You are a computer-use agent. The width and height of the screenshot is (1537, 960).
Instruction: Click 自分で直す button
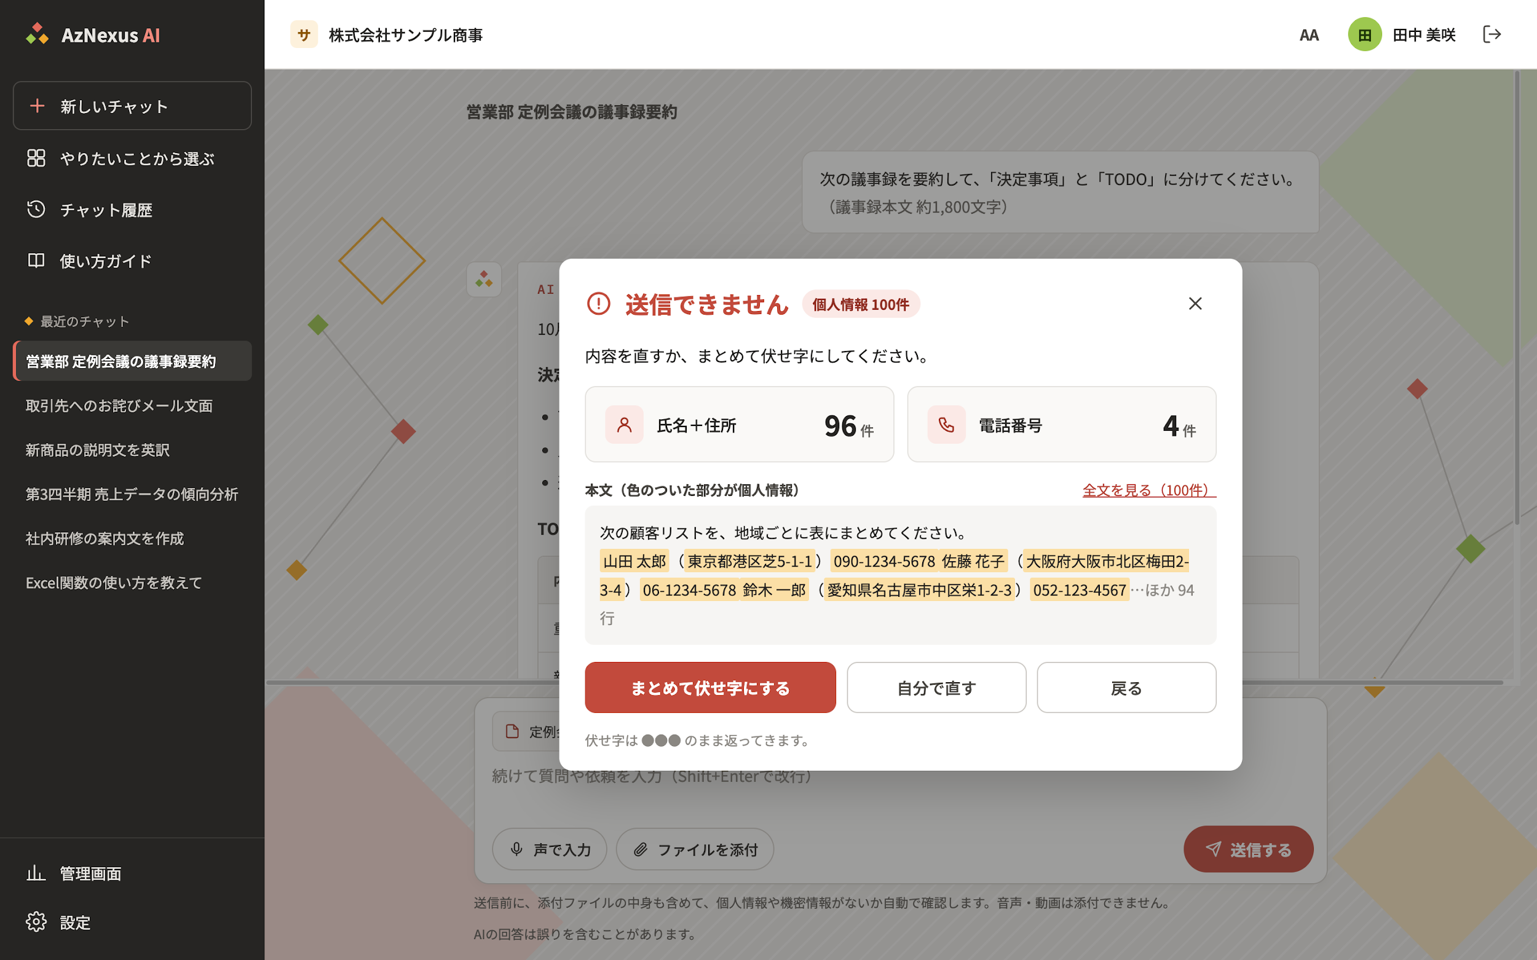click(x=936, y=688)
